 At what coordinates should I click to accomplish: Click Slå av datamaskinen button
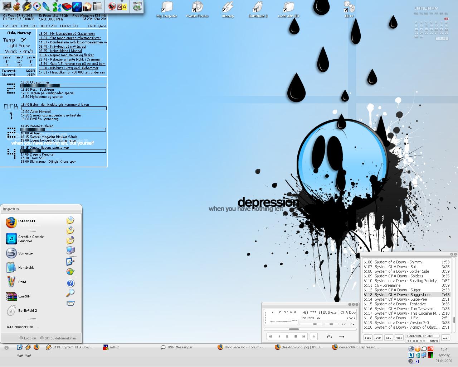58,338
